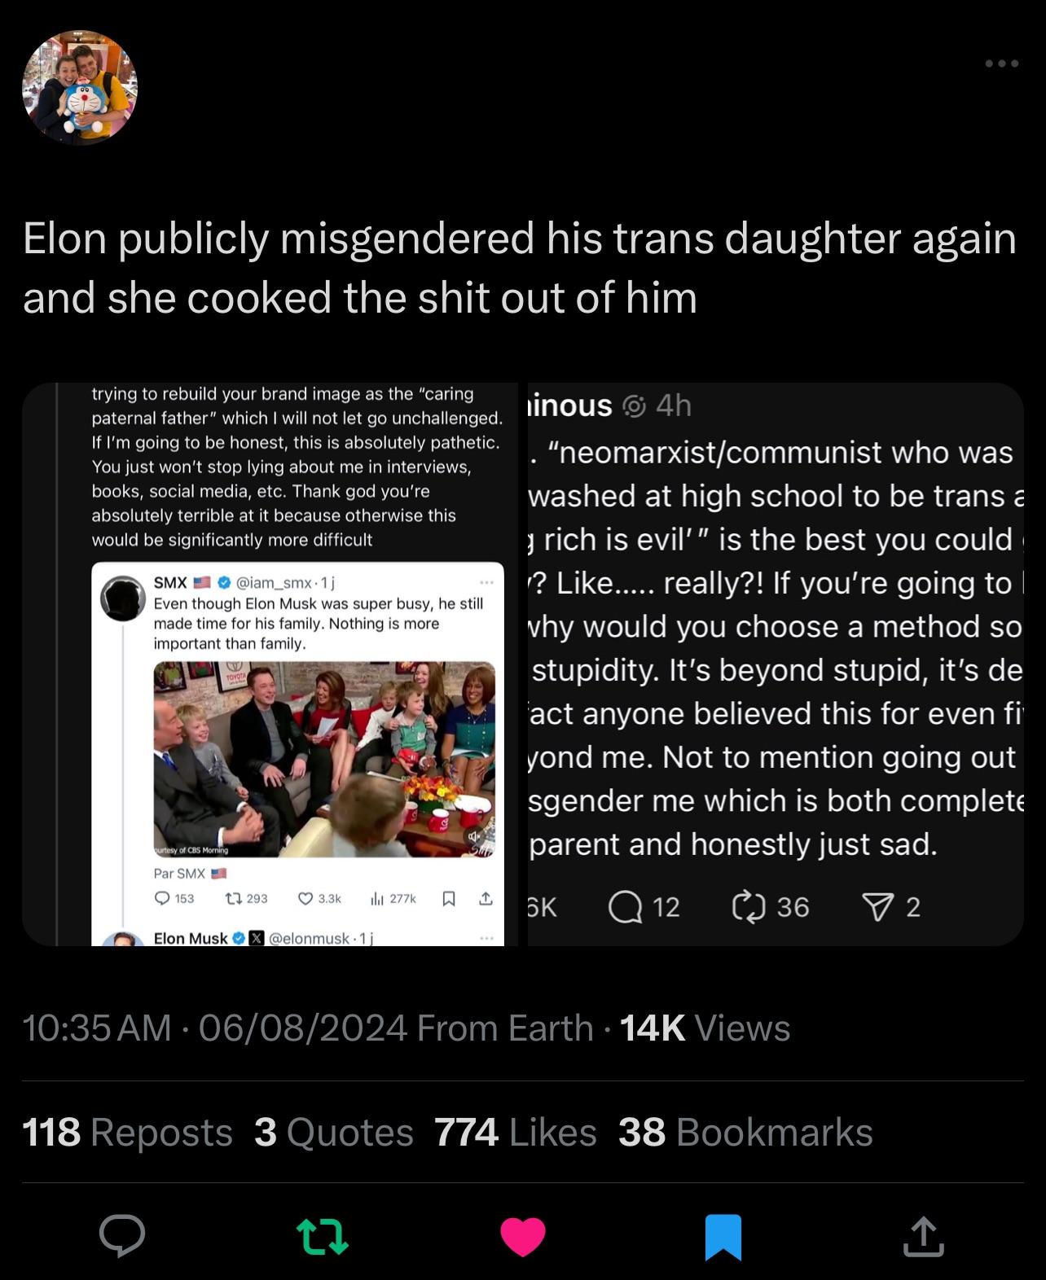Show who gave 774 Likes
This screenshot has width=1046, height=1280.
tap(516, 1132)
